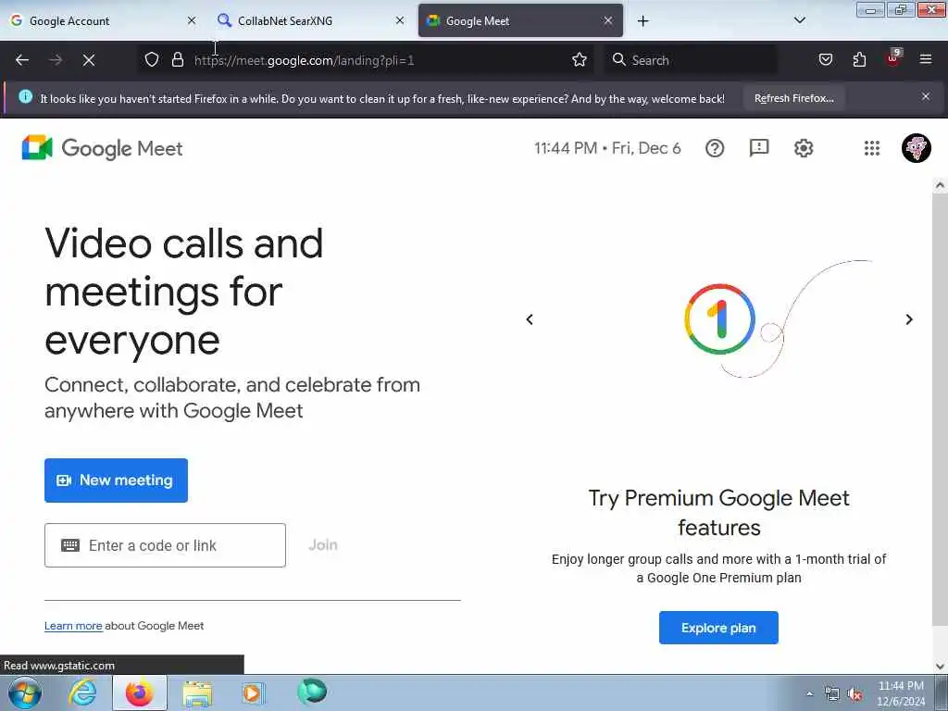Open a new browser tab
Screen dimensions: 948x711
pyautogui.click(x=642, y=21)
